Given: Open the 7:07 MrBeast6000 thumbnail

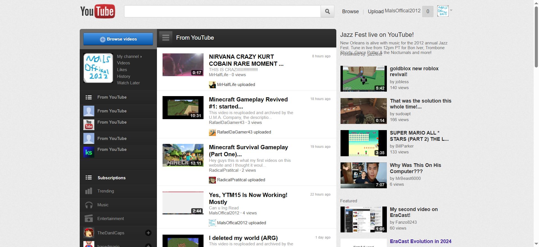Looking at the screenshot, I should click(x=364, y=175).
